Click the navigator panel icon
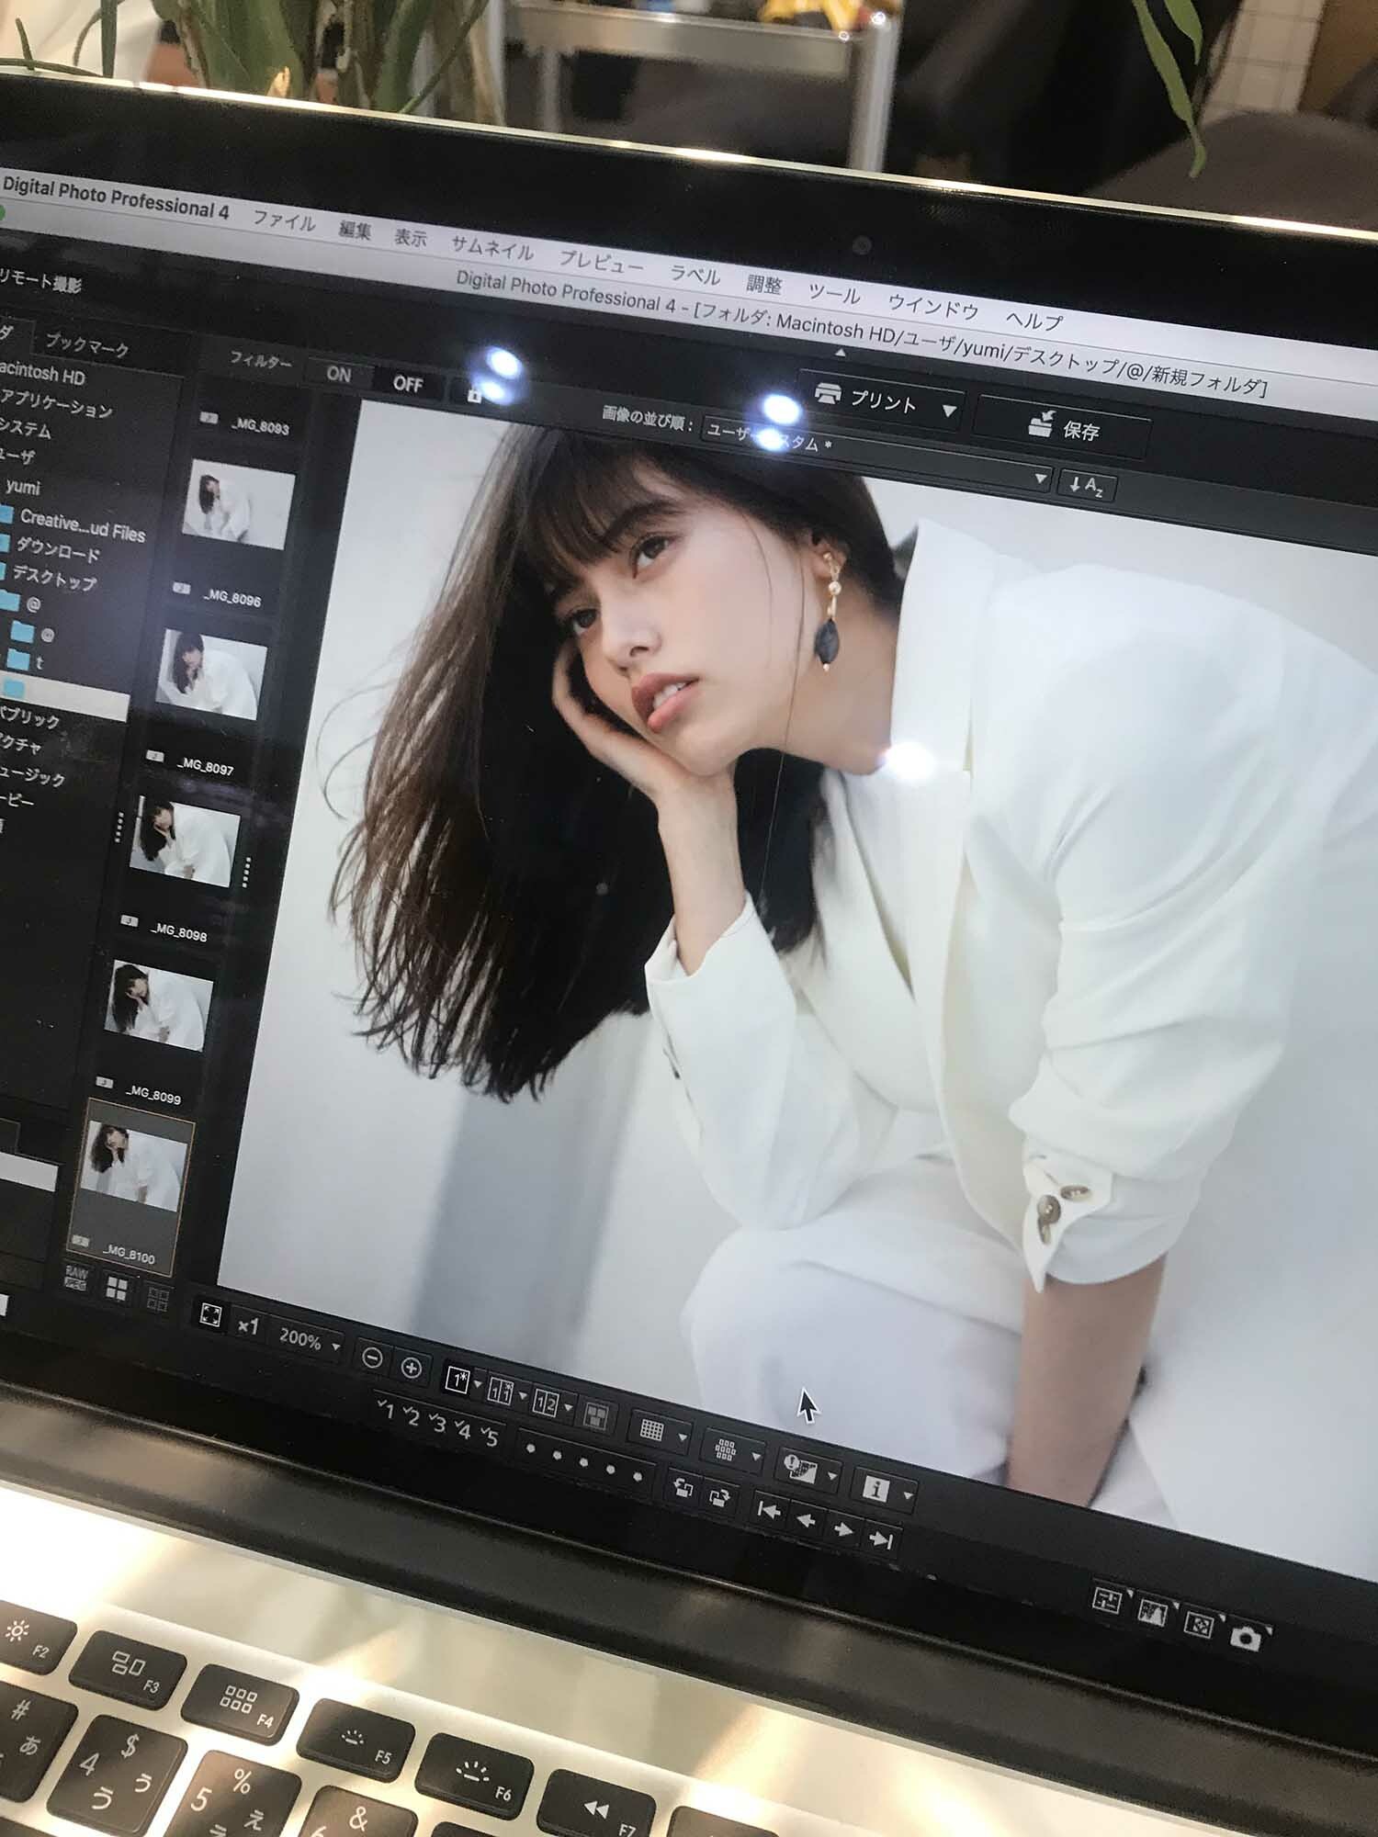Image resolution: width=1378 pixels, height=1837 pixels. point(1198,1624)
